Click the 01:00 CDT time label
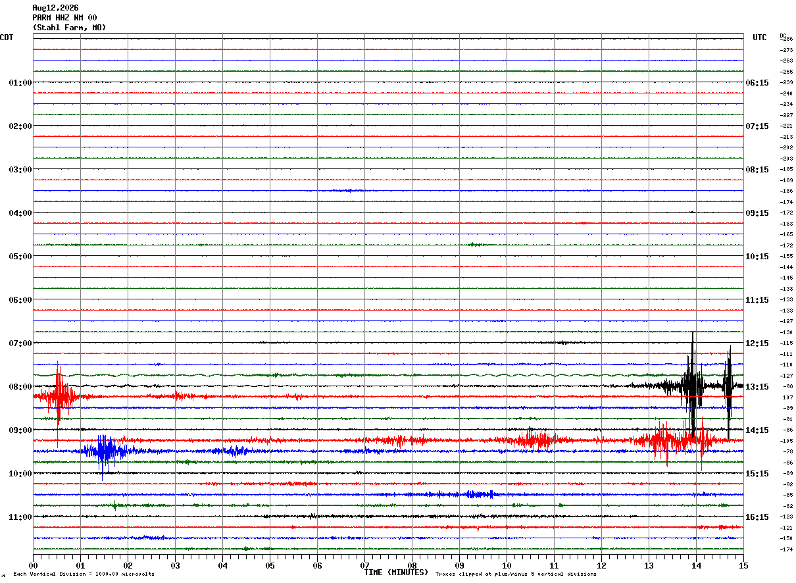Image resolution: width=796 pixels, height=583 pixels. click(20, 83)
